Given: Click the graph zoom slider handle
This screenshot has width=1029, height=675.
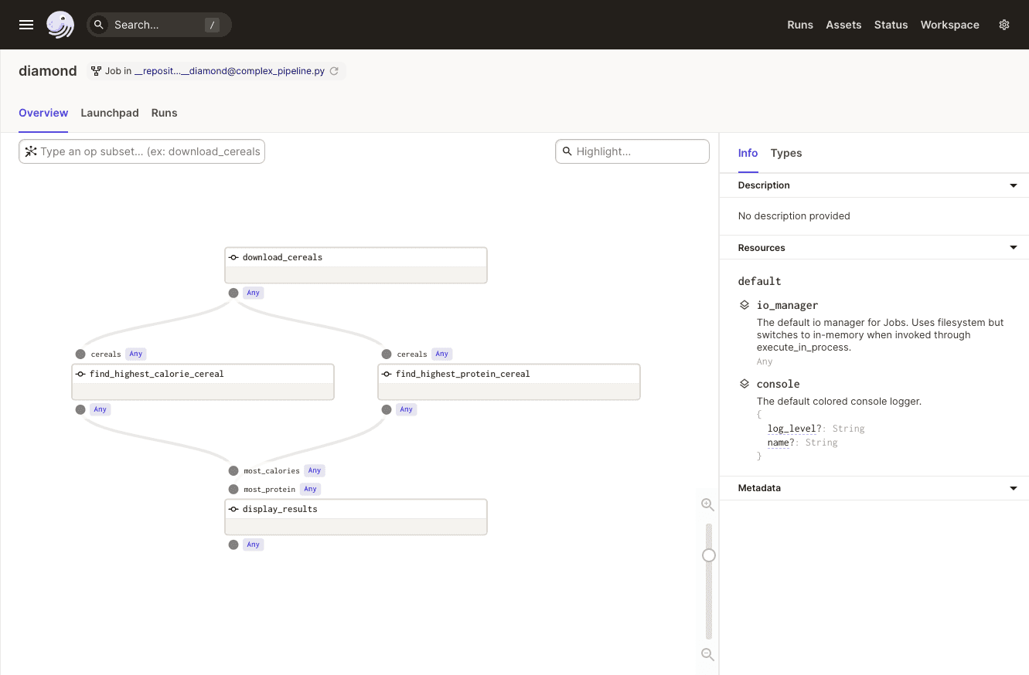Looking at the screenshot, I should click(708, 555).
